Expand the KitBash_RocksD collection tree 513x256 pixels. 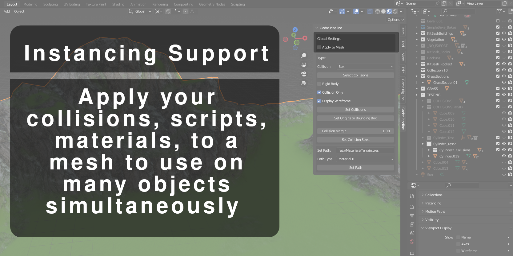pos(417,64)
